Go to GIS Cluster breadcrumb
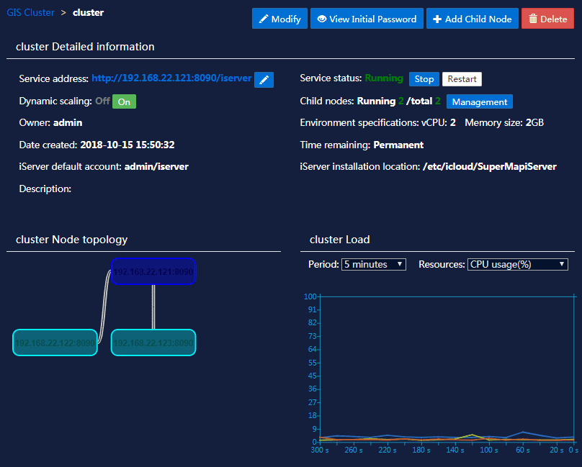The image size is (582, 467). point(30,12)
